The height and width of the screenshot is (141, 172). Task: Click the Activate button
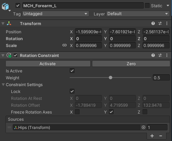(x=48, y=64)
